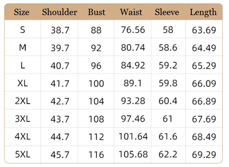Click the 38.7 shoulder value
Screen dimensions: 229x167
pyautogui.click(x=60, y=30)
